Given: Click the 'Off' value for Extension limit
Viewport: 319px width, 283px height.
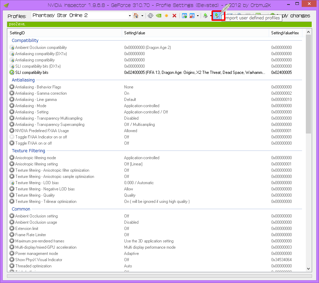Looking at the screenshot, I should point(127,229).
